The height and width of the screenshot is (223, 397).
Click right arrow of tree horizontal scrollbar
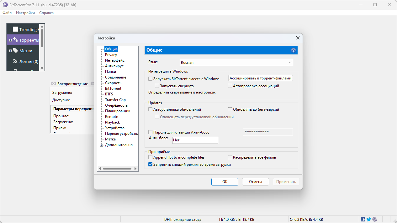point(136,169)
